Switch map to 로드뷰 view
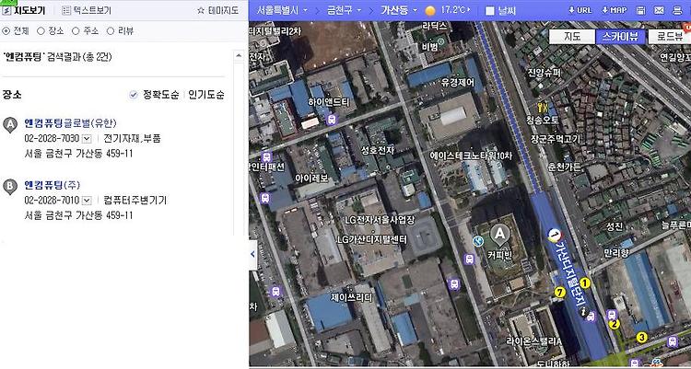 tap(670, 37)
